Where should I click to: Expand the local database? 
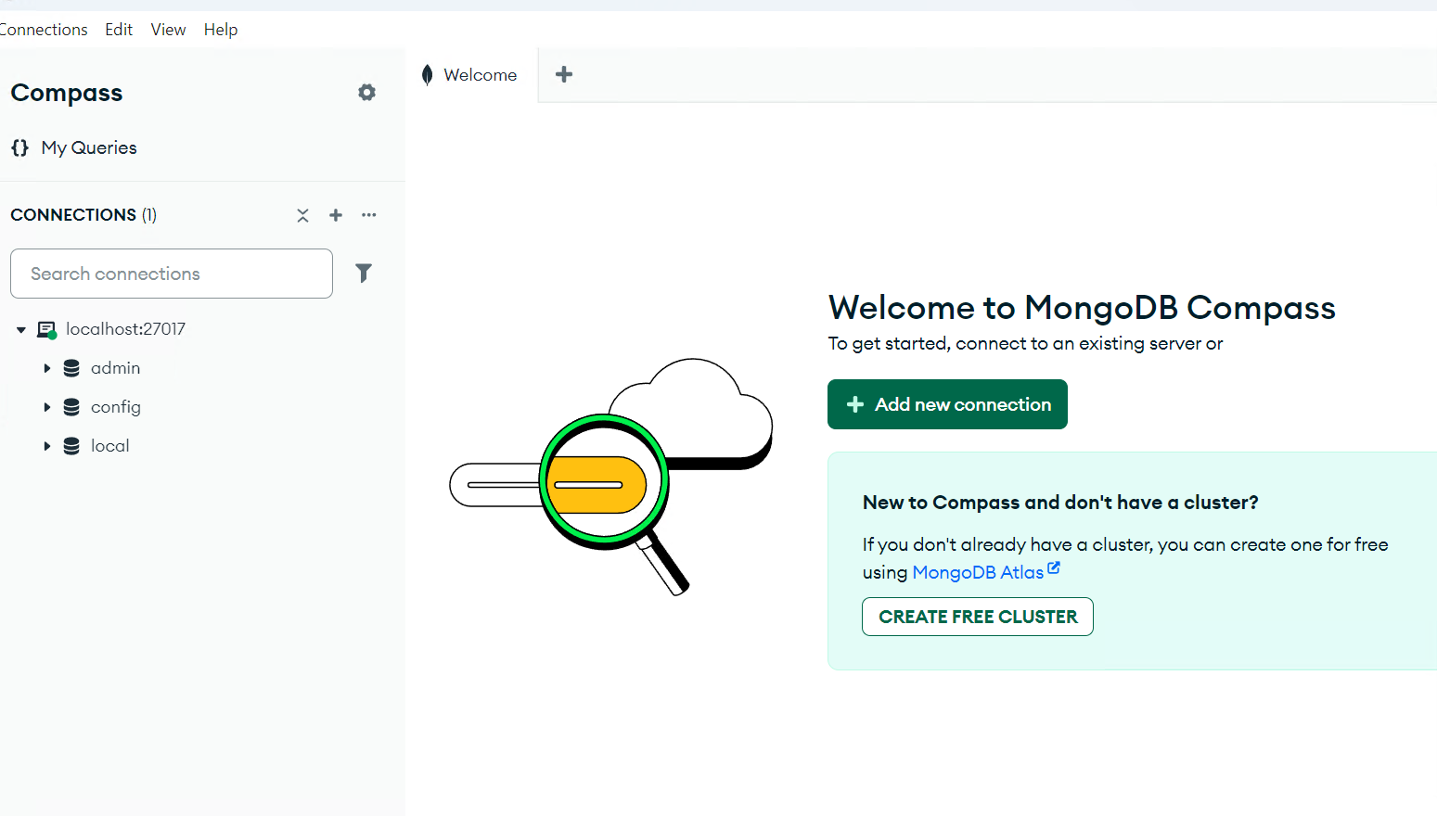[x=48, y=445]
